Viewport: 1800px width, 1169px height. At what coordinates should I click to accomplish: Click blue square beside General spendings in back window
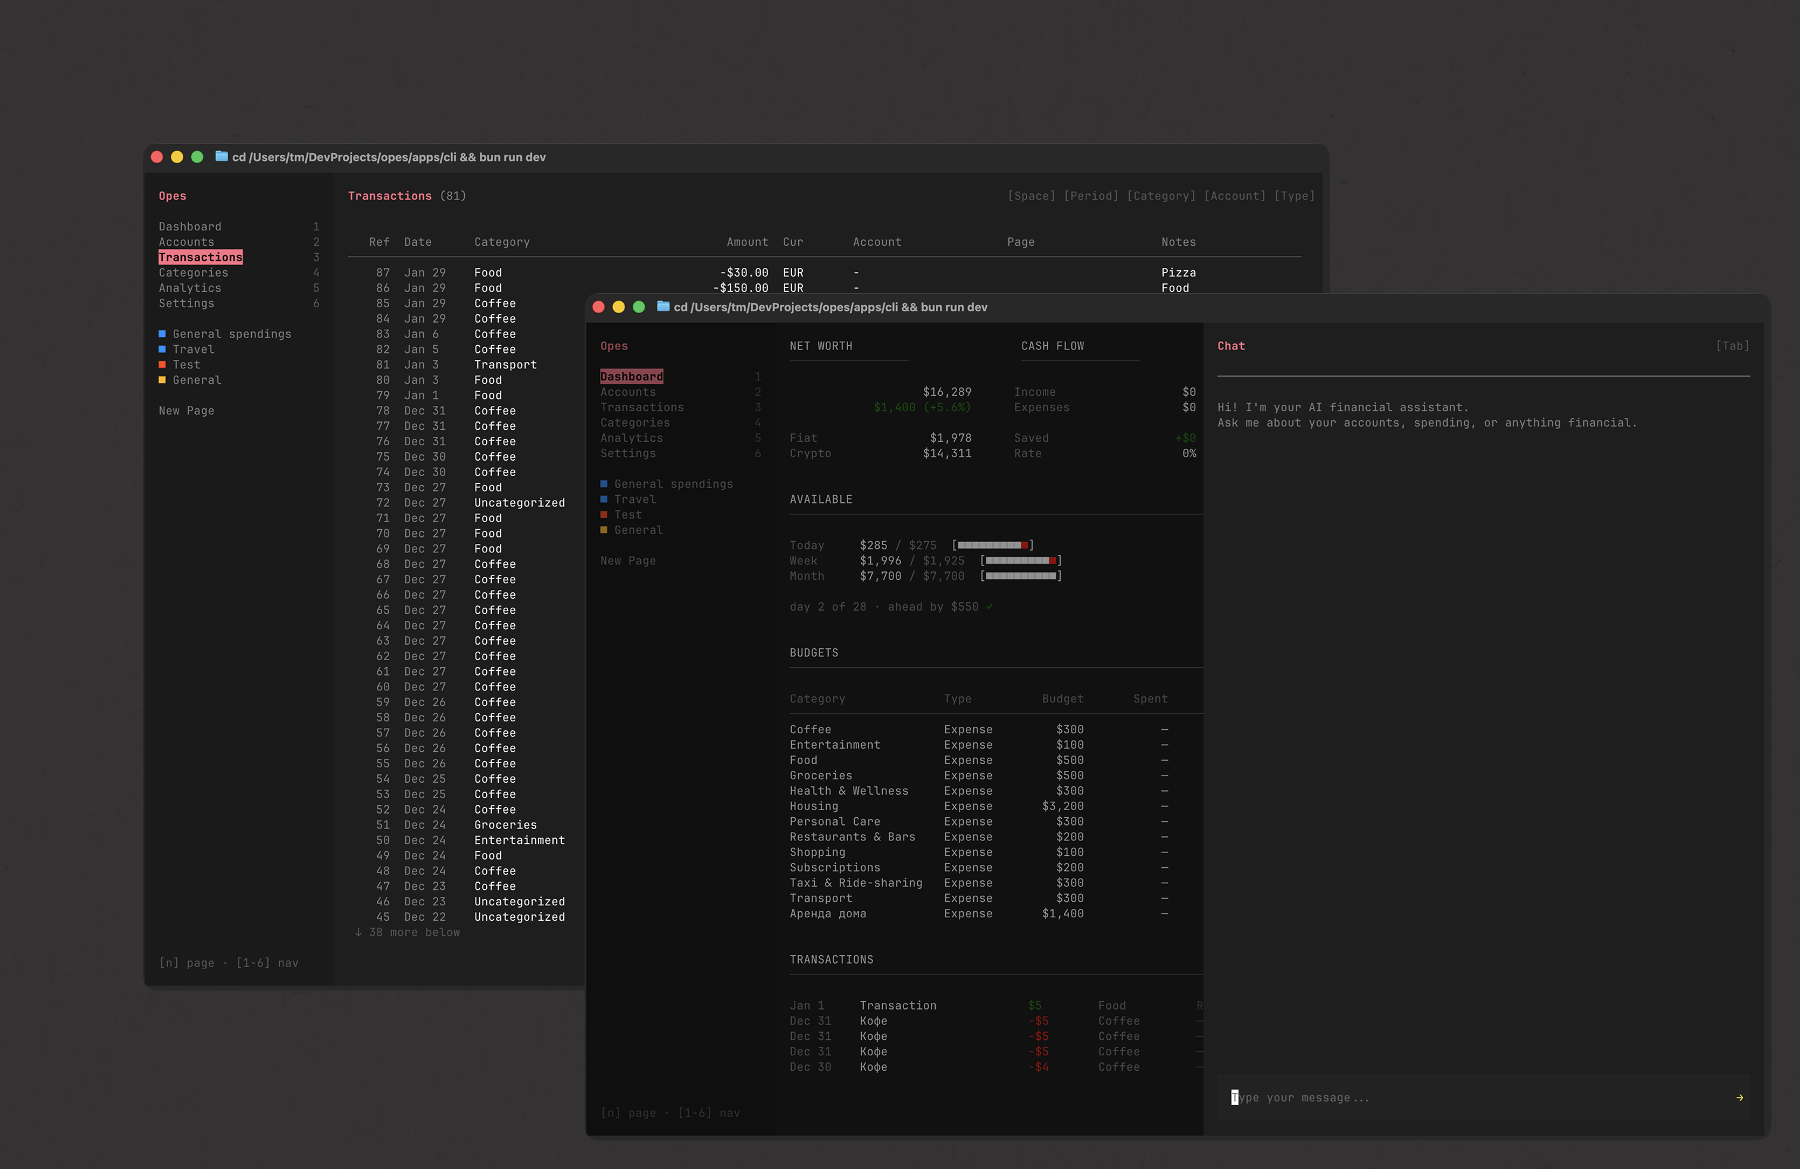coord(162,333)
